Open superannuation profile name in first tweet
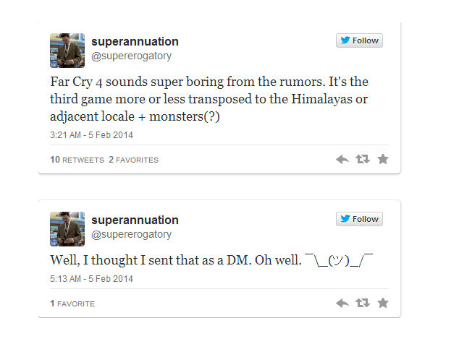The width and height of the screenshot is (459, 344). pyautogui.click(x=135, y=41)
